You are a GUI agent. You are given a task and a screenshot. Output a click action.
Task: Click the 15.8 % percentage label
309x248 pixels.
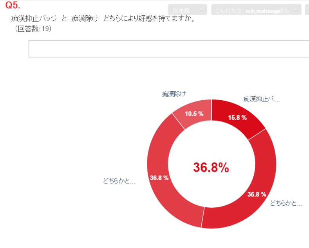[237, 117]
